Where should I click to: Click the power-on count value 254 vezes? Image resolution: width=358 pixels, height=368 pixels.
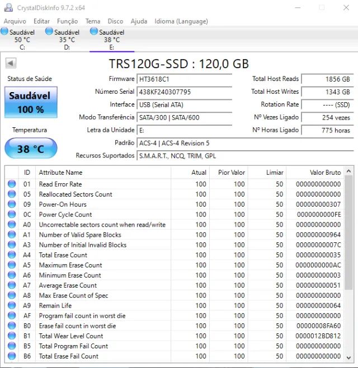(x=327, y=118)
